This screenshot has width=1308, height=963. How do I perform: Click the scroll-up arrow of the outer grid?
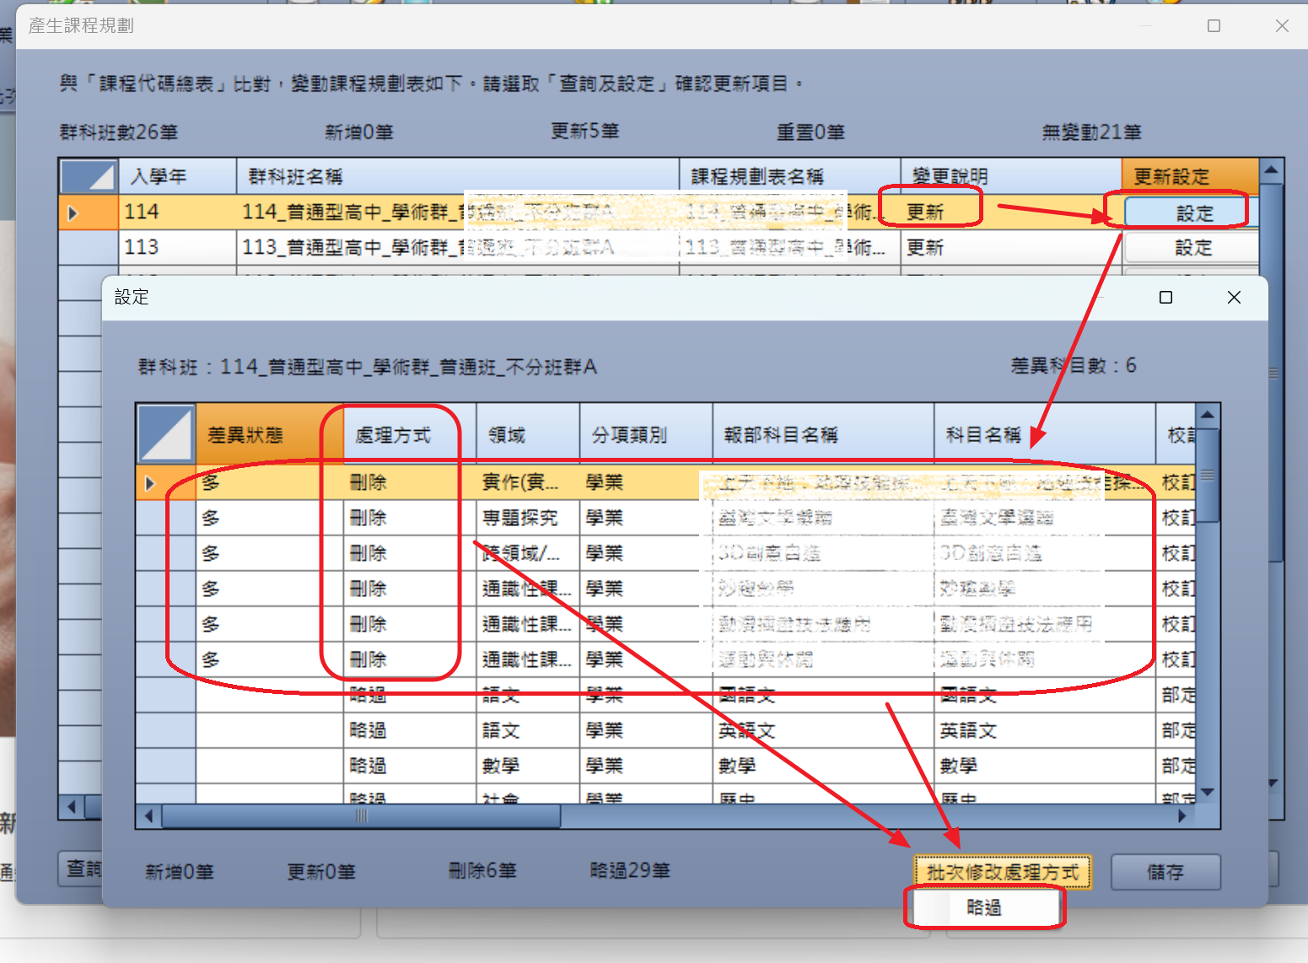pyautogui.click(x=1271, y=170)
